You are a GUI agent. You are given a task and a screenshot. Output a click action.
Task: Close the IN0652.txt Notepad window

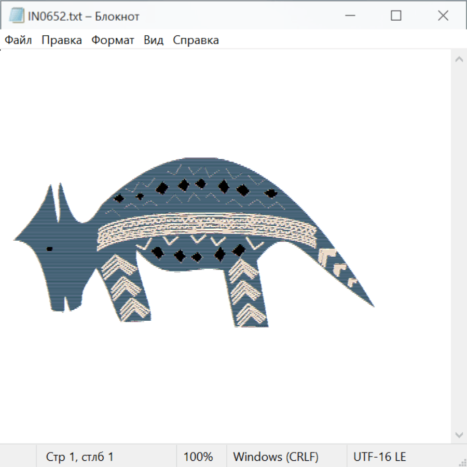pyautogui.click(x=443, y=16)
